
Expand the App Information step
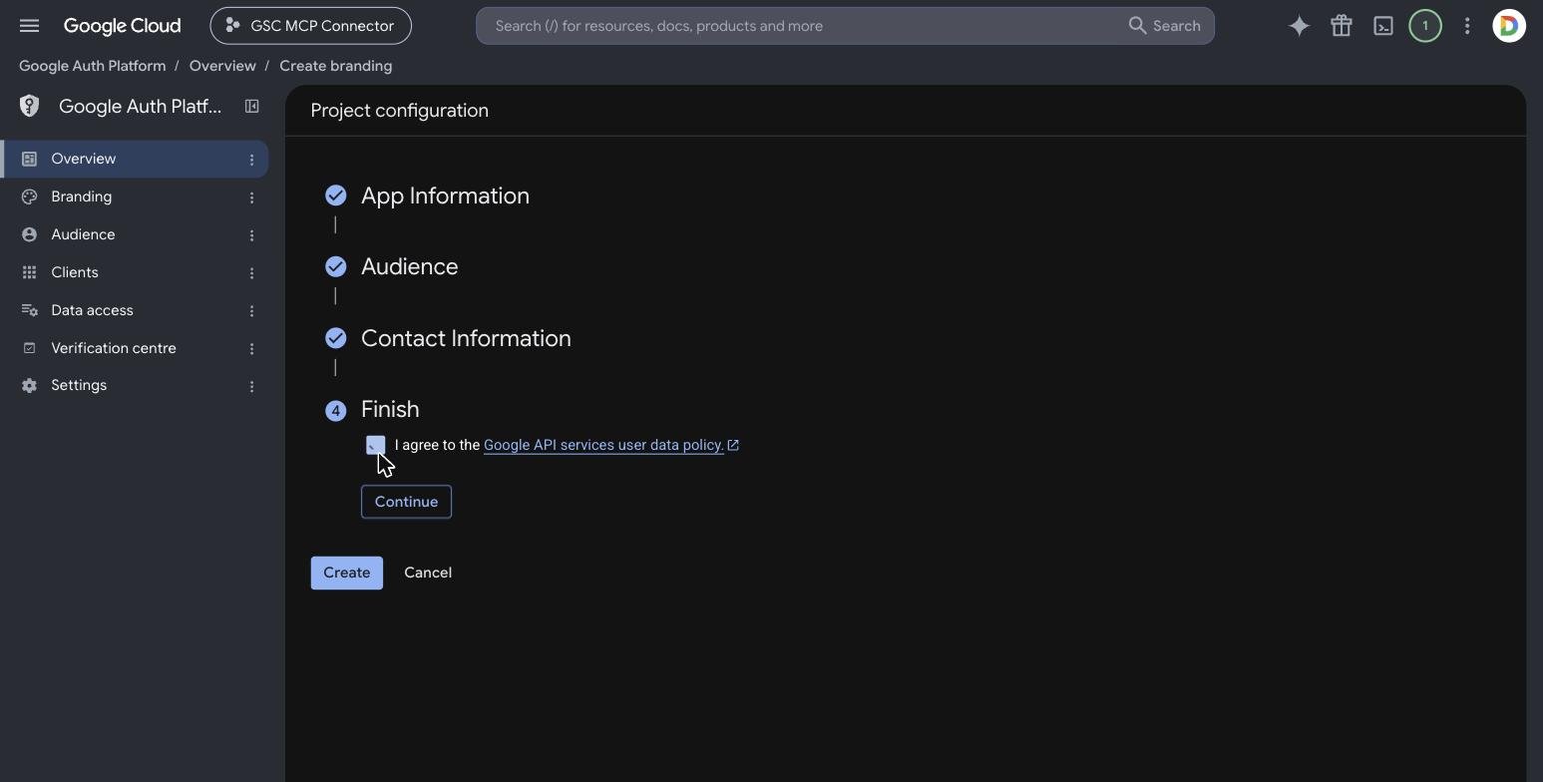click(x=445, y=195)
